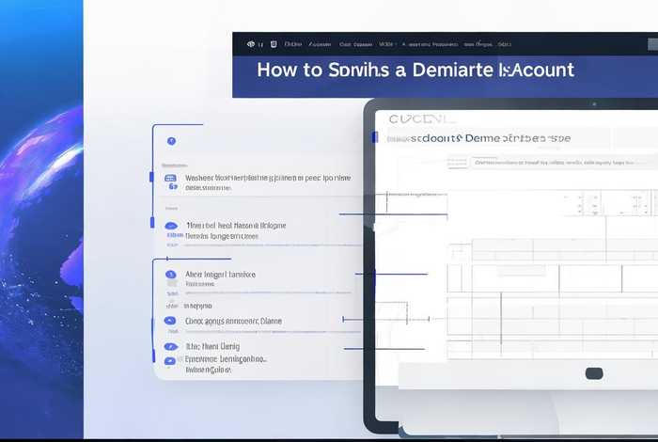Click the blue oval icon beside "Tlner hel"
658x442 pixels.
171,227
